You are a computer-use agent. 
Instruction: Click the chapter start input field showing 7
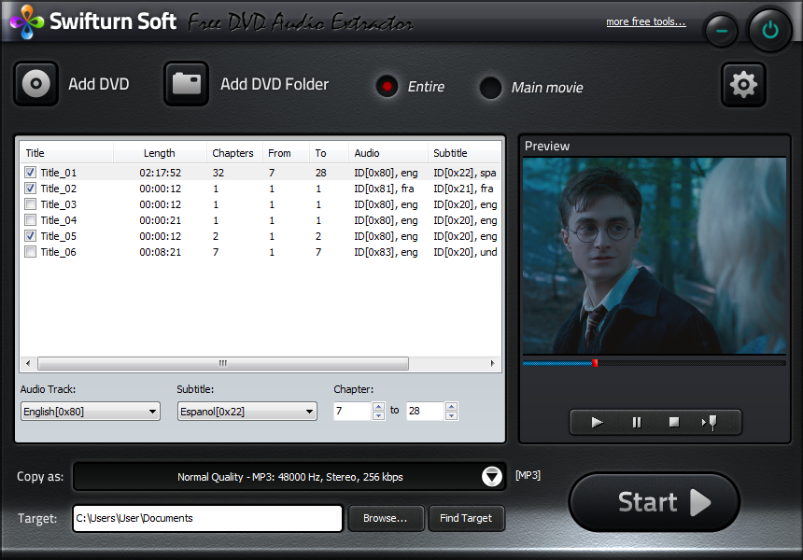352,411
